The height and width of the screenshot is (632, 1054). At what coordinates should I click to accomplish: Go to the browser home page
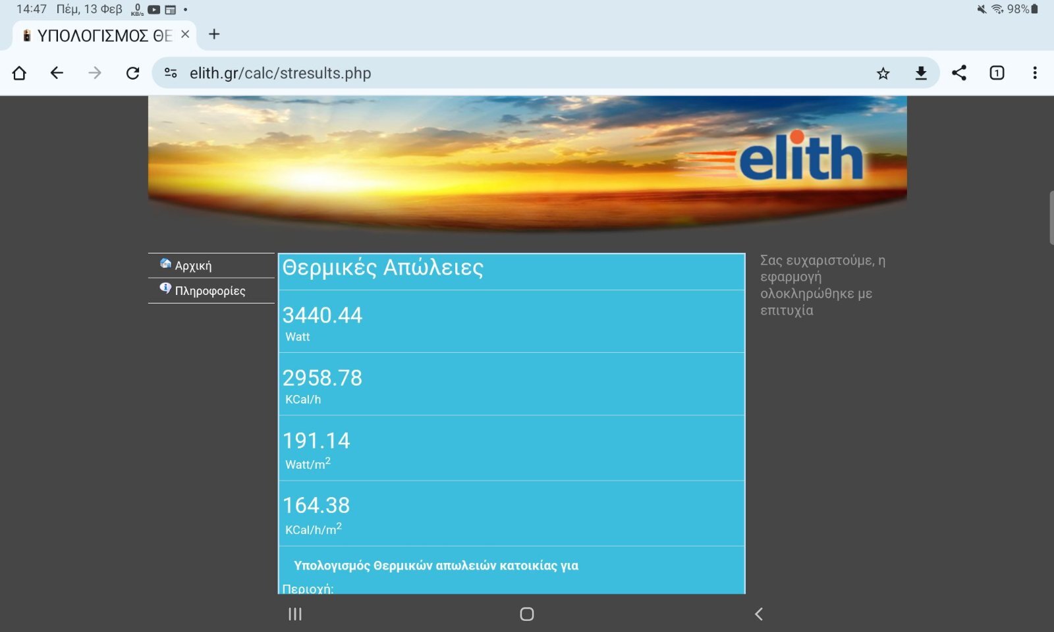[x=19, y=73]
